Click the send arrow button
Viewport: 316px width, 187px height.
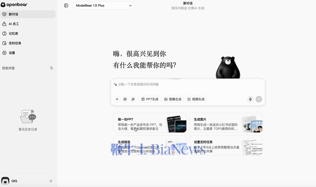pos(259,99)
